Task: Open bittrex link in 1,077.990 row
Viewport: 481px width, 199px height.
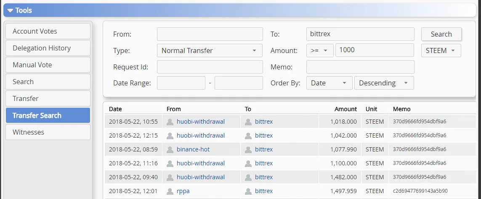Action: 264,149
